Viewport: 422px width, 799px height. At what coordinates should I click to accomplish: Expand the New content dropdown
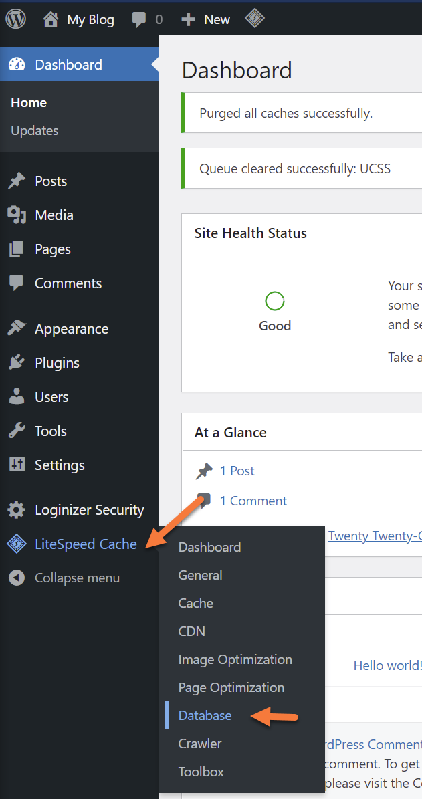click(206, 19)
